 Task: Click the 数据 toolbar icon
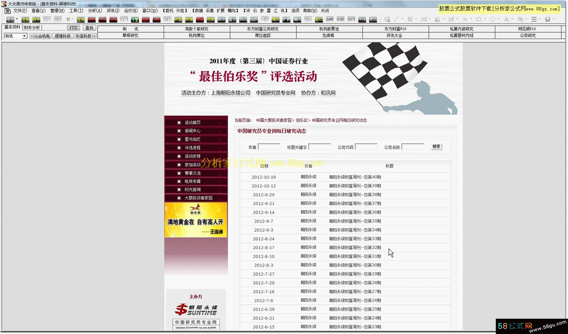189,19
